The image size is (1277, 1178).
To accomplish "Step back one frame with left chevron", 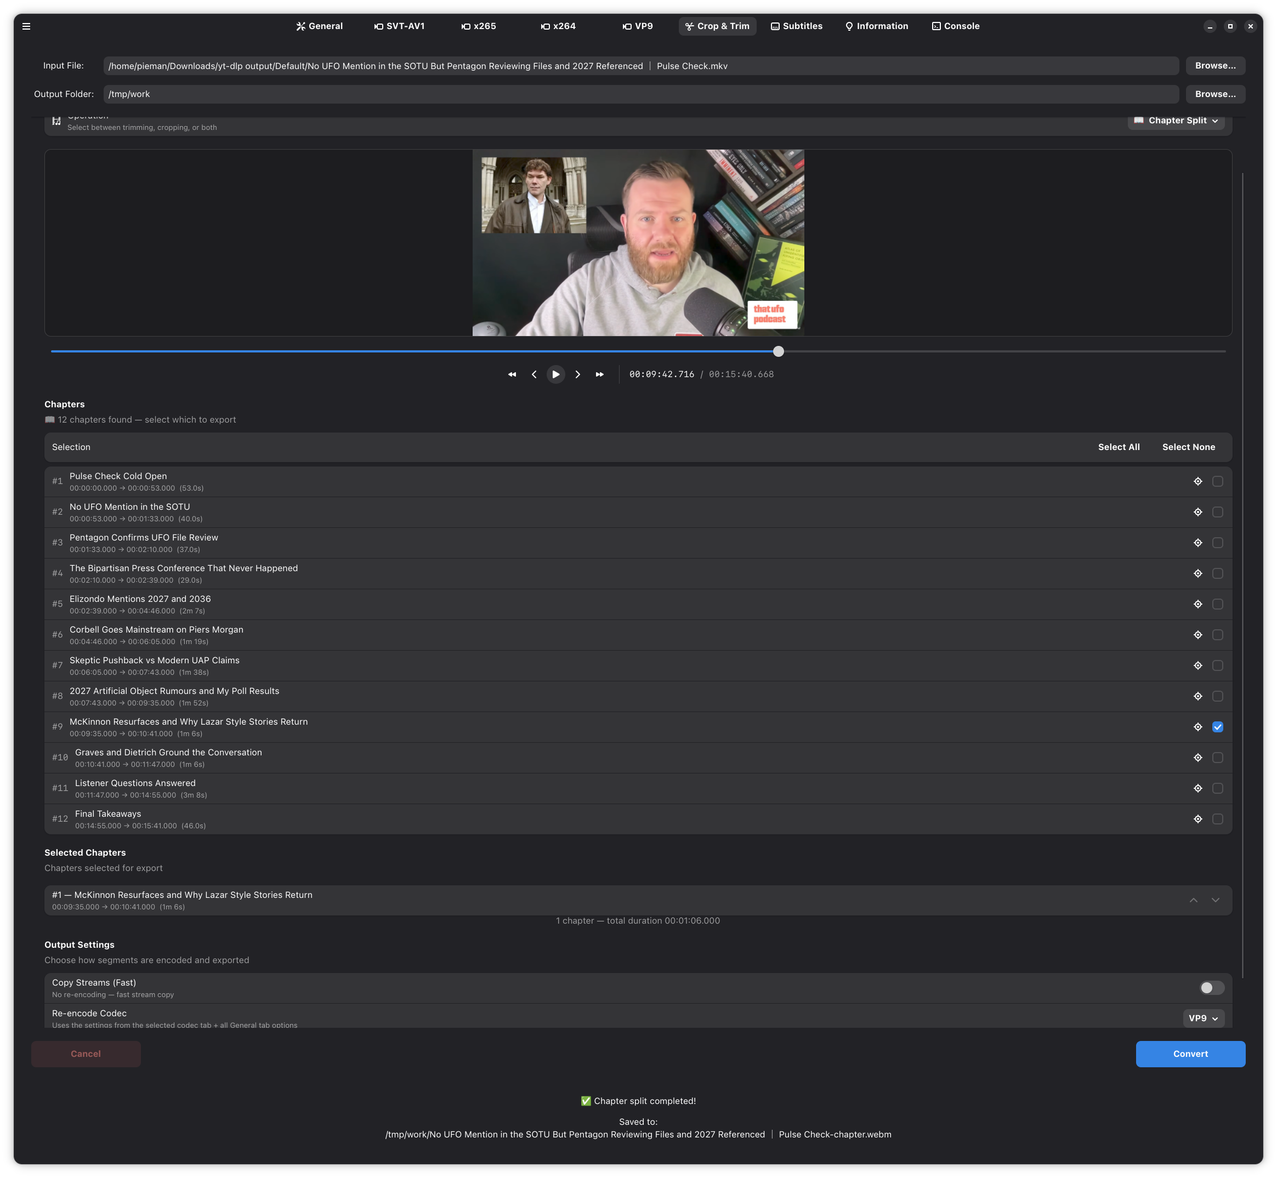I will tap(533, 375).
